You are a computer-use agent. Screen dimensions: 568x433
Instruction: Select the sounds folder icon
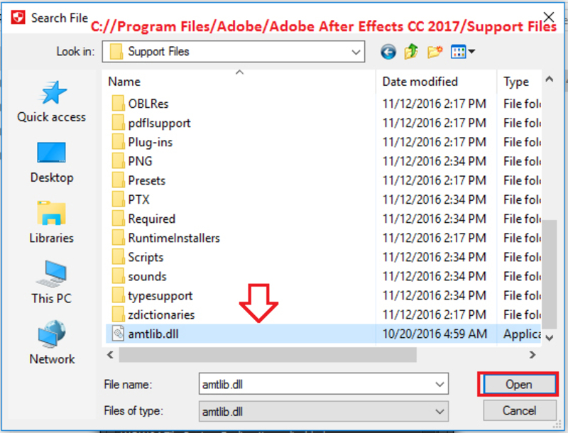(x=118, y=276)
